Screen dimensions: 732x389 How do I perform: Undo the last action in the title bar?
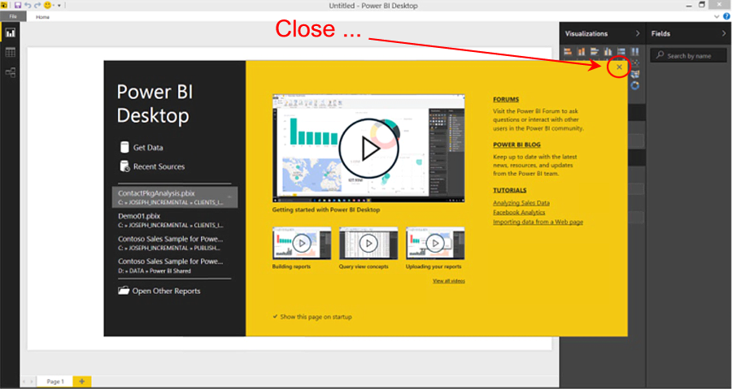[28, 5]
